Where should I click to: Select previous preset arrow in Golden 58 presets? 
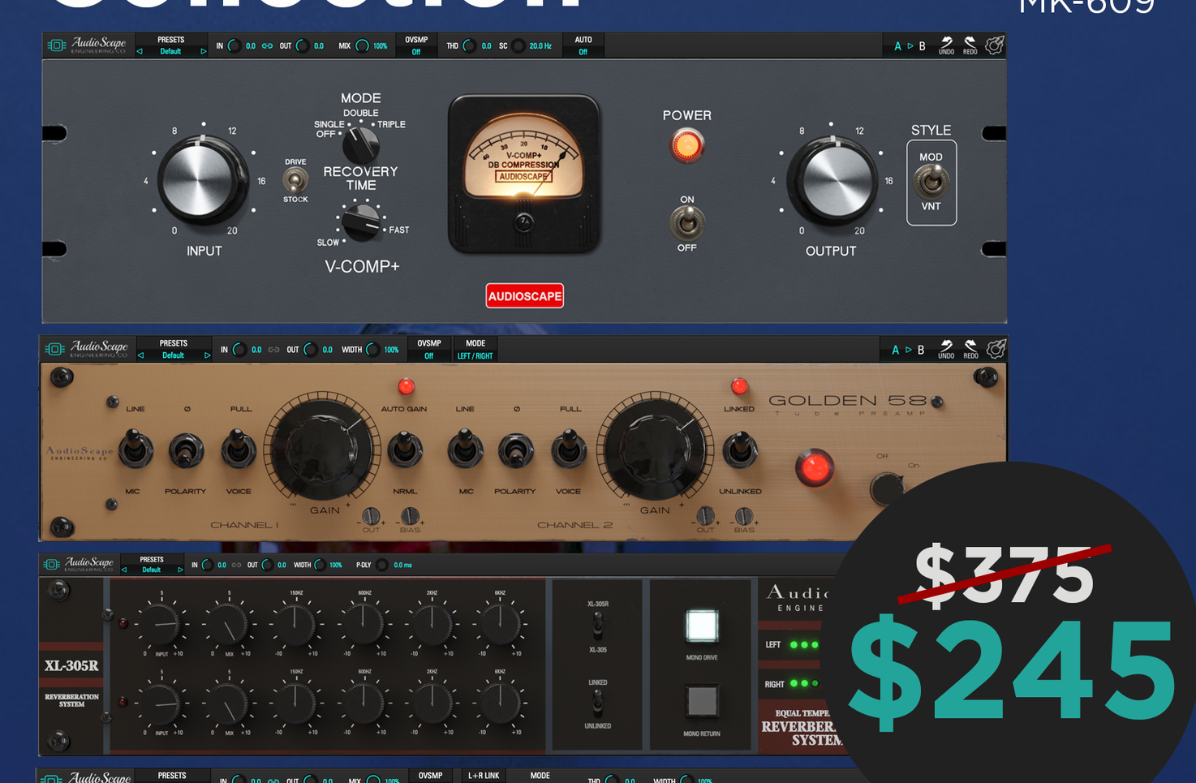(x=140, y=355)
